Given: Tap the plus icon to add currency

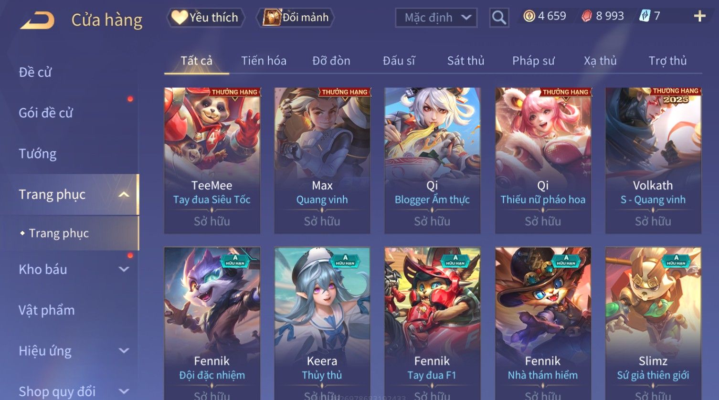Looking at the screenshot, I should [x=699, y=17].
